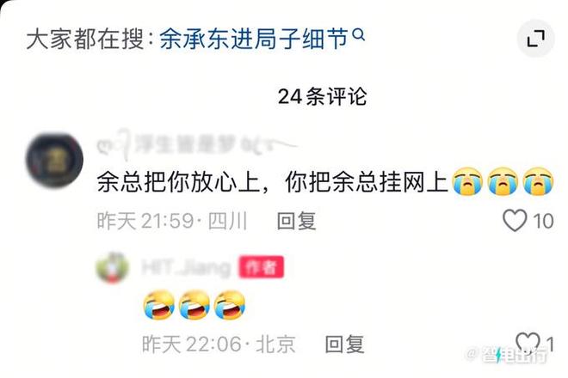
Task: Open trending search 余承东进局子细节
Action: 254,39
